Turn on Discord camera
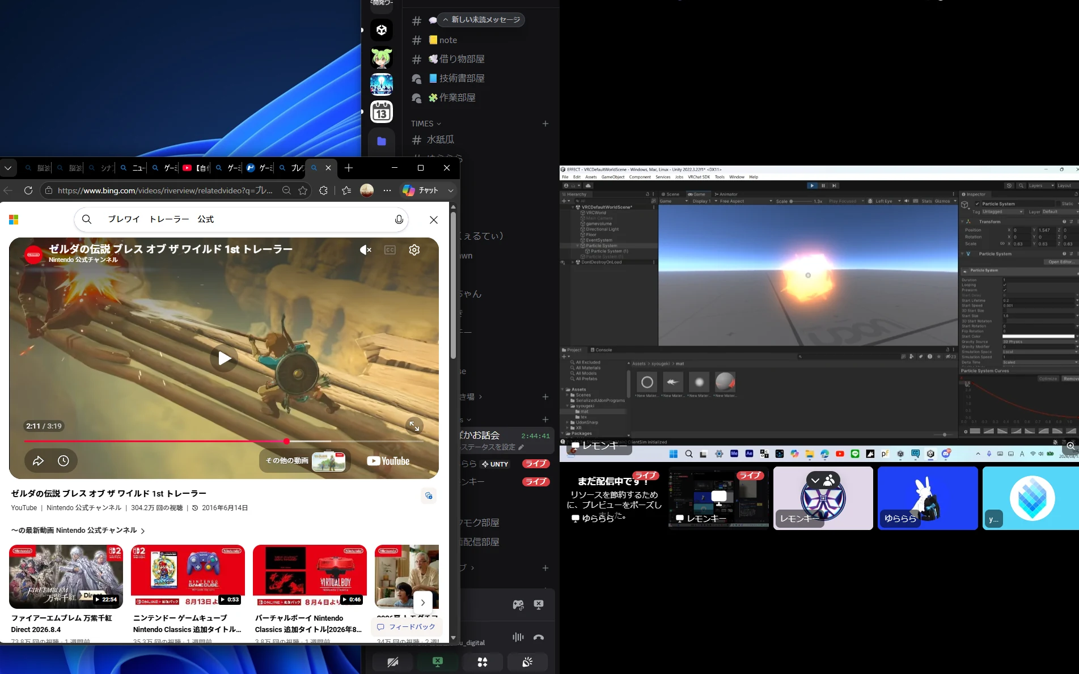Image resolution: width=1079 pixels, height=674 pixels. (x=393, y=662)
